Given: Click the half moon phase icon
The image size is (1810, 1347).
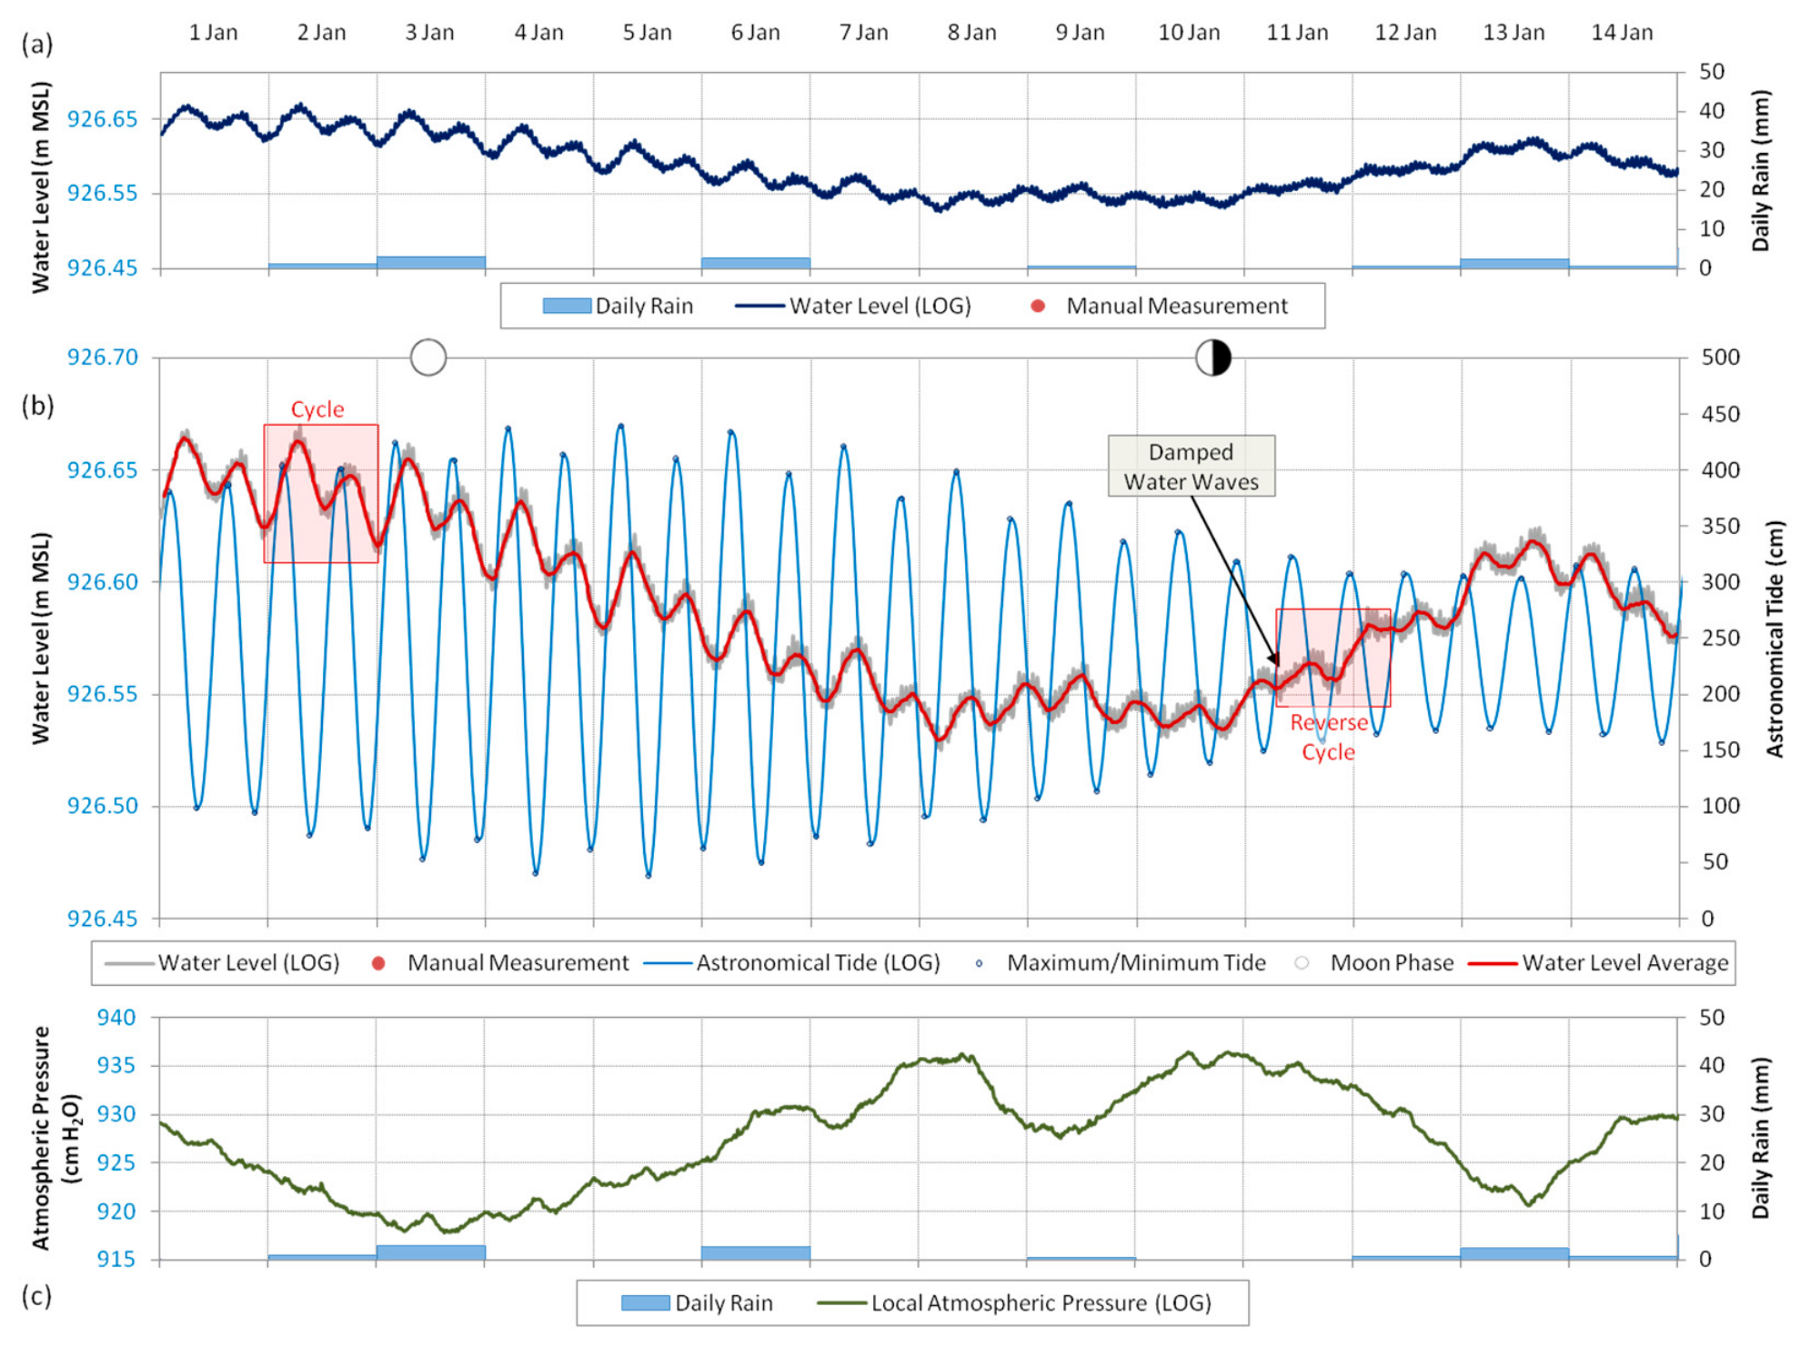Looking at the screenshot, I should click(x=1212, y=357).
